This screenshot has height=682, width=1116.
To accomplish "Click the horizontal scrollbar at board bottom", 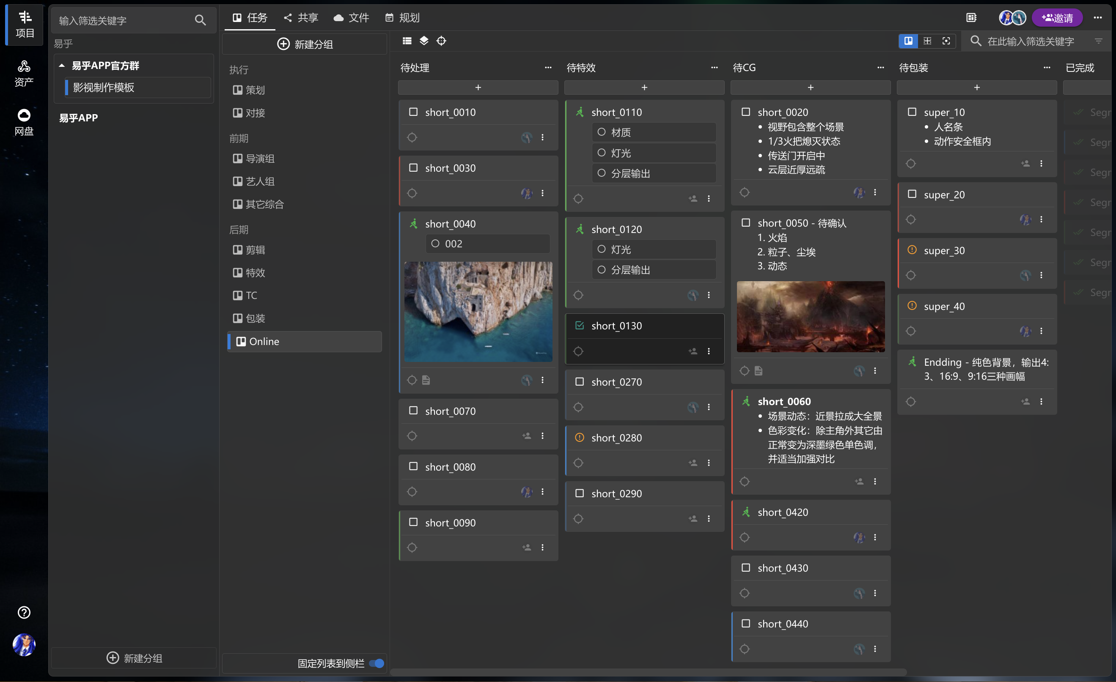I will pos(648,672).
